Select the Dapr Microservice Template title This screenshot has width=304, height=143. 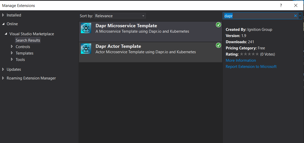coord(126,26)
